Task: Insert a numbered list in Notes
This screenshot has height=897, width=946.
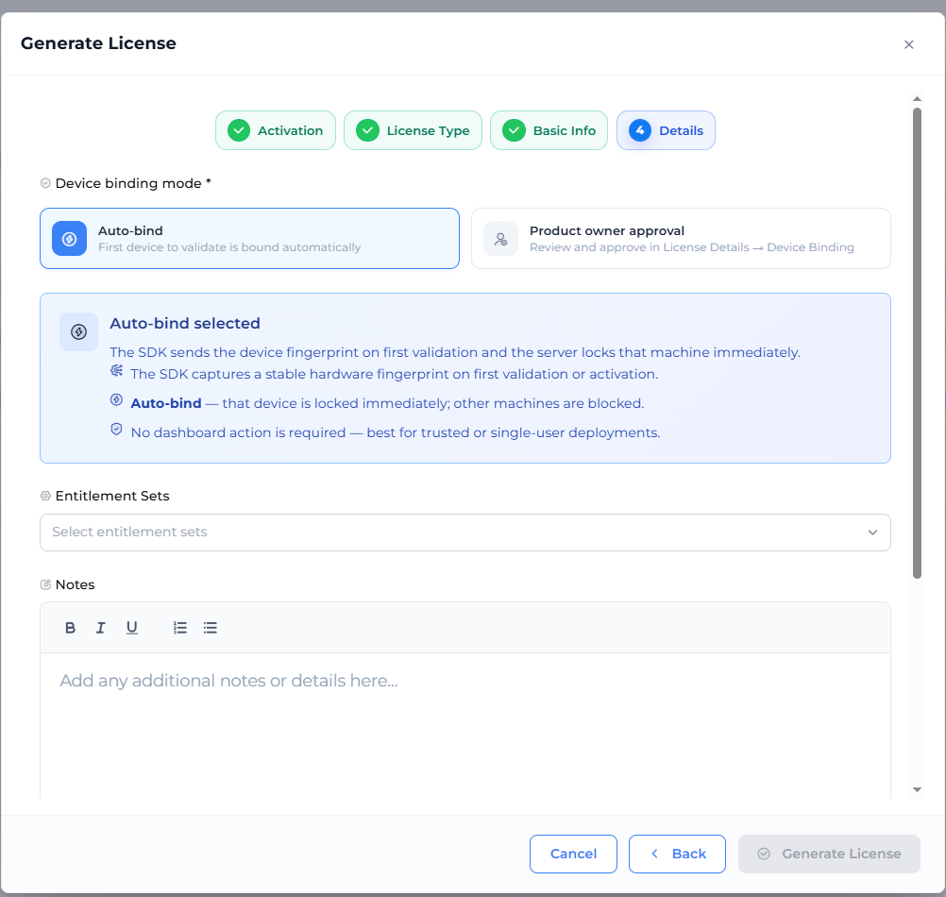Action: pyautogui.click(x=179, y=627)
